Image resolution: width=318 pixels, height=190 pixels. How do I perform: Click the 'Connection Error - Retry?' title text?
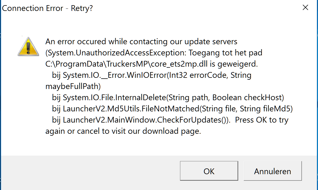coord(47,8)
